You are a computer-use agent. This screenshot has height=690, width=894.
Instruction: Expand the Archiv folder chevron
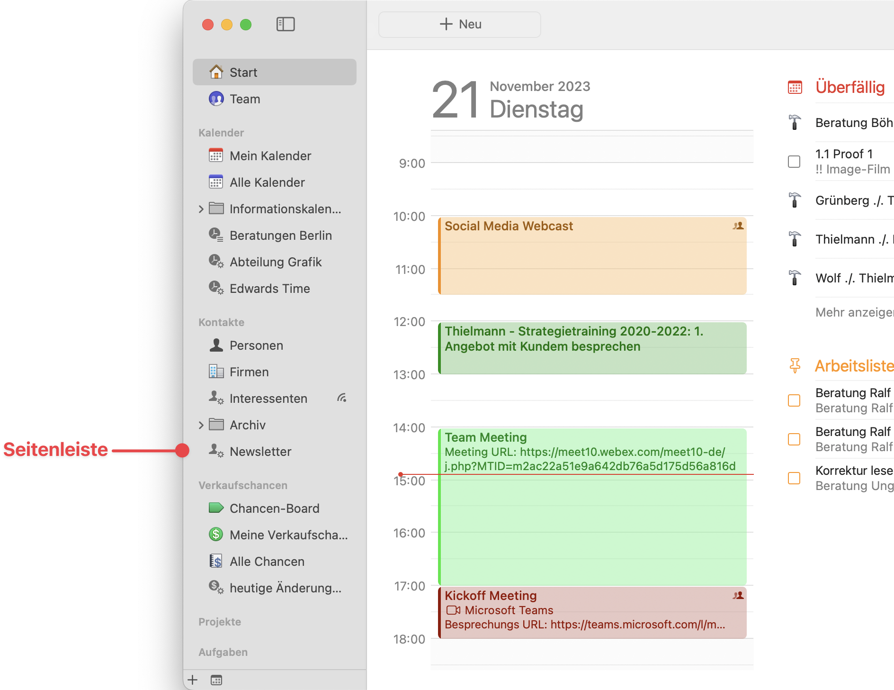pyautogui.click(x=201, y=425)
